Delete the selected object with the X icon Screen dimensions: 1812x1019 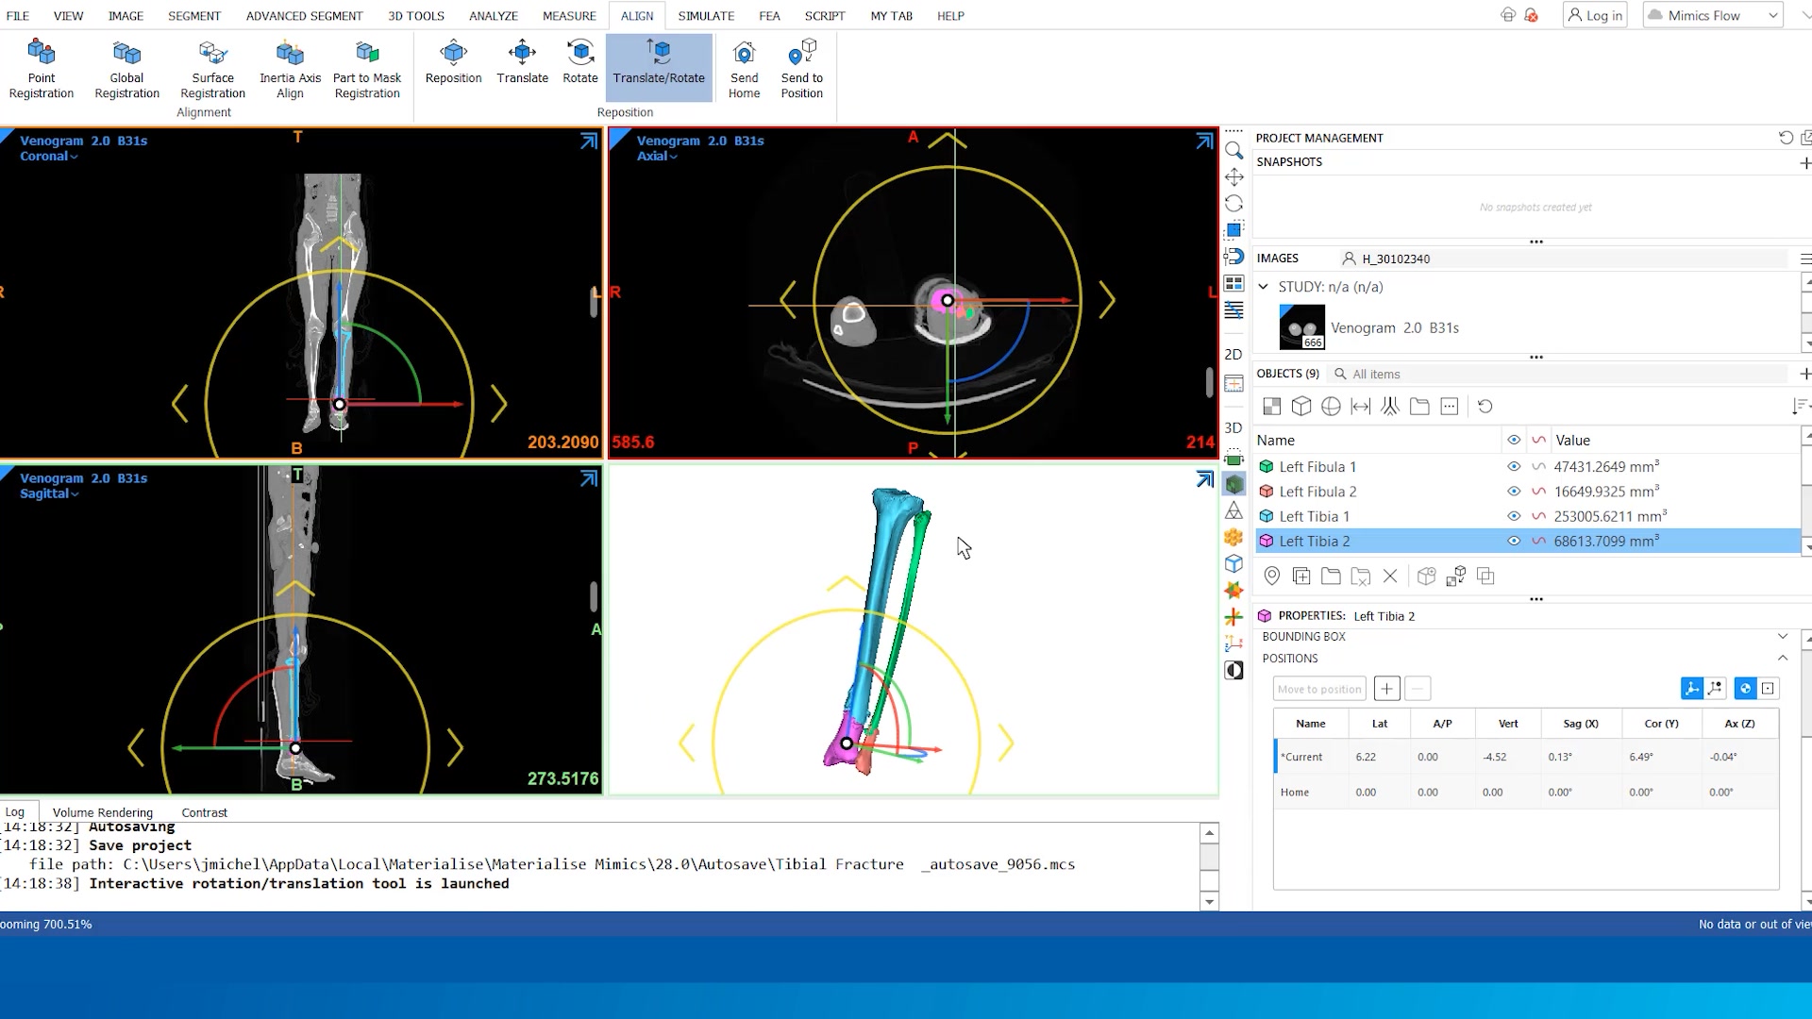[x=1389, y=576]
